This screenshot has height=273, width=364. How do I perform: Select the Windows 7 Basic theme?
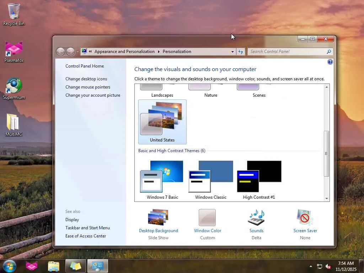162,180
